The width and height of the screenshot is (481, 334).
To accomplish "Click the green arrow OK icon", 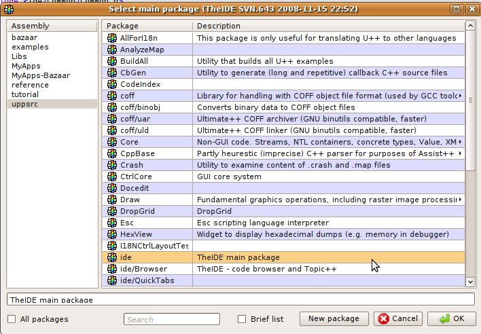I will coord(444,319).
